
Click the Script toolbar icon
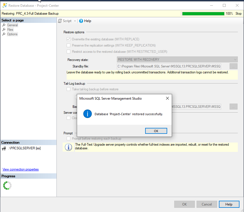coord(60,21)
